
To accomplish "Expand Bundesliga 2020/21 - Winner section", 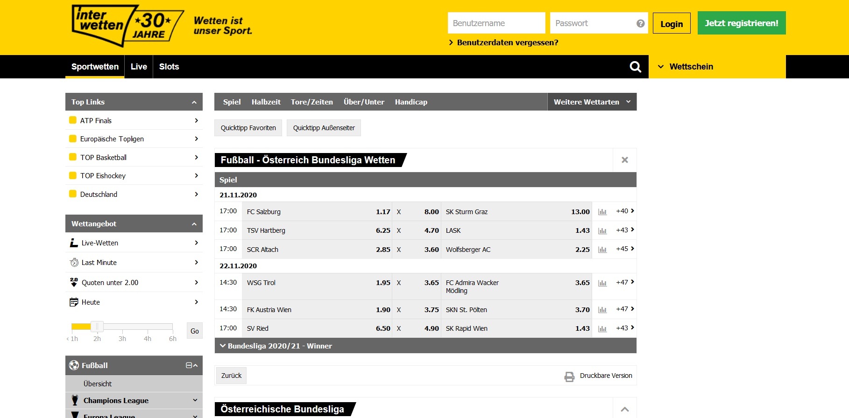I will tap(425, 346).
